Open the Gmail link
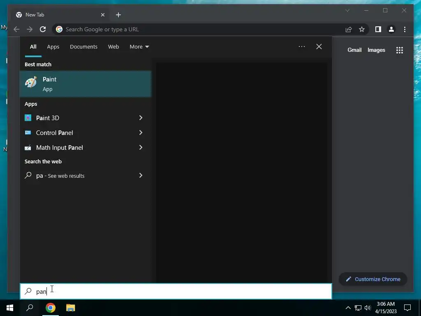This screenshot has width=421, height=316. [354, 50]
